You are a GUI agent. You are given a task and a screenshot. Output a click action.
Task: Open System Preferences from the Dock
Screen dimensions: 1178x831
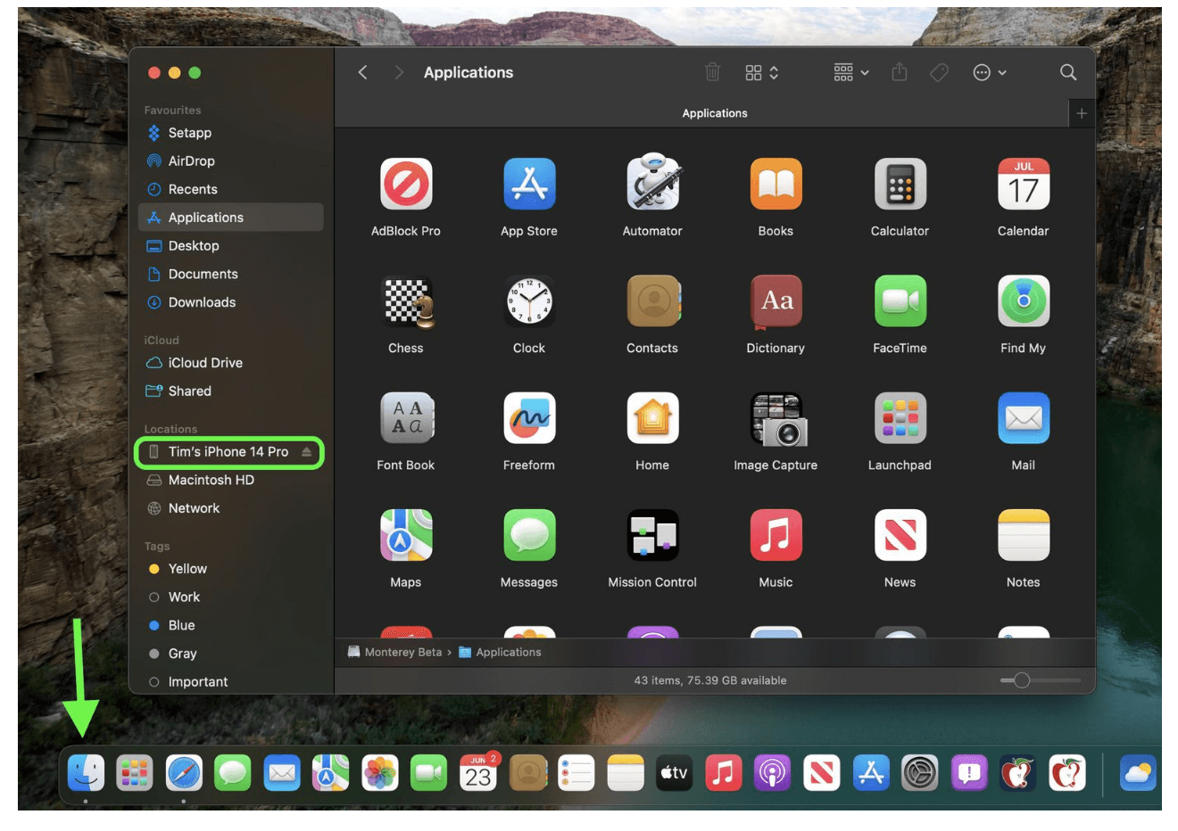[x=919, y=772]
